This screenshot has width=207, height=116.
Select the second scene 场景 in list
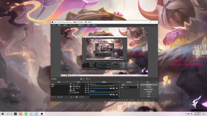60,86
